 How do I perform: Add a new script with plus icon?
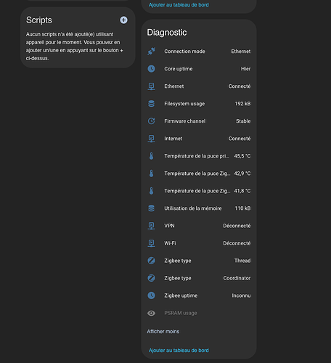tap(123, 20)
